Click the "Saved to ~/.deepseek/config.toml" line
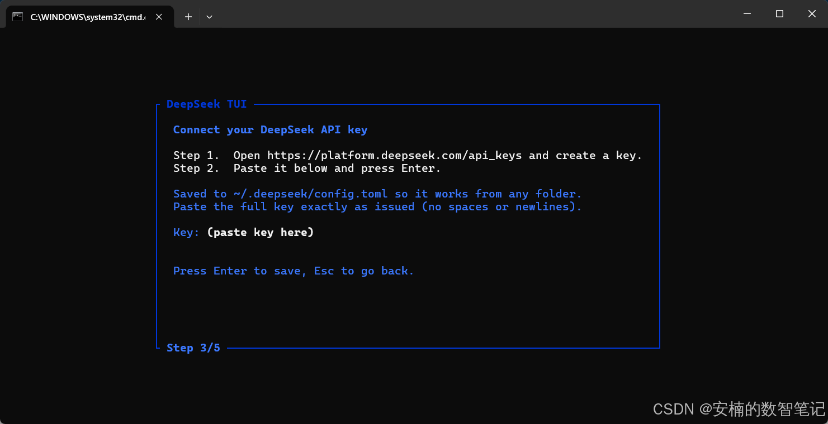Screen dimensions: 828x424 coord(377,194)
